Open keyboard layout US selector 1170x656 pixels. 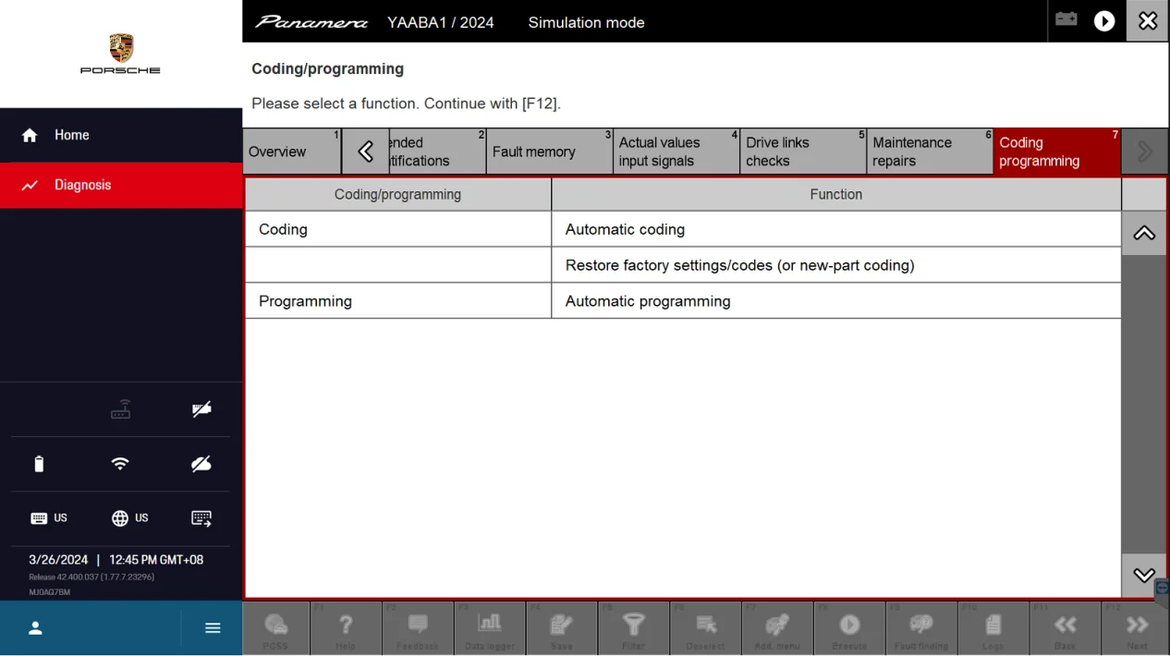point(49,518)
